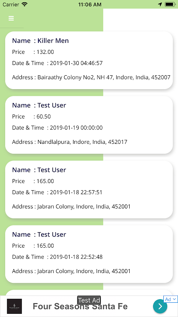Image resolution: width=178 pixels, height=317 pixels.
Task: Tap the Carrier label in the status bar
Action: [x=11, y=4]
